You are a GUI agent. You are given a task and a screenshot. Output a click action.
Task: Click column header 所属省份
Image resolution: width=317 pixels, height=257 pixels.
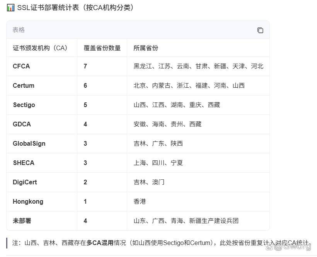point(146,48)
